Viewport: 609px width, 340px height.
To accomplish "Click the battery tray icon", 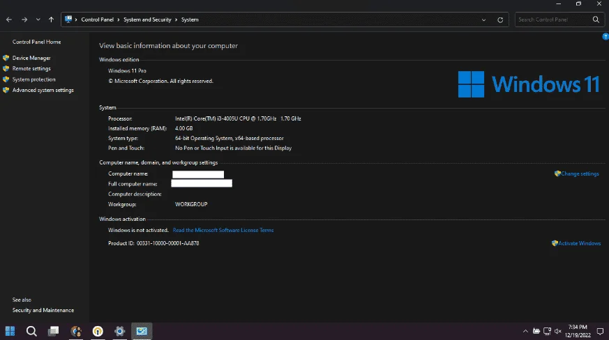I will (536, 331).
